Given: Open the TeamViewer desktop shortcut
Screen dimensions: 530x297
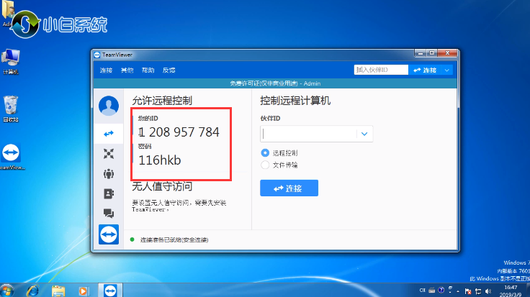Looking at the screenshot, I should point(11,156).
